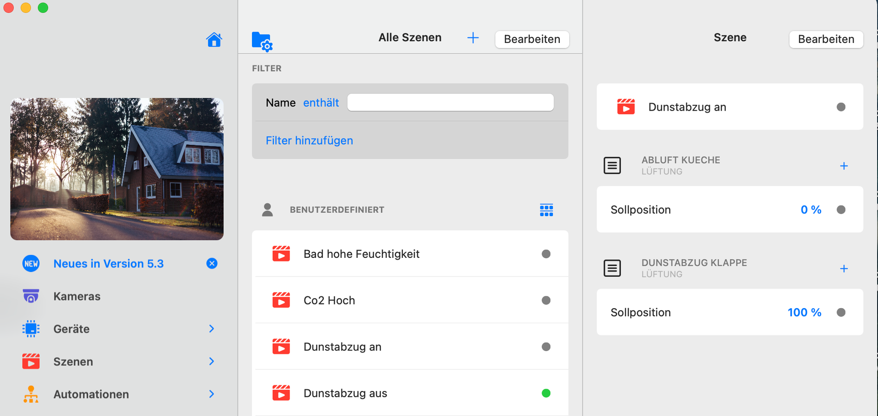Open Kameras in the sidebar
878x416 pixels.
coord(77,296)
